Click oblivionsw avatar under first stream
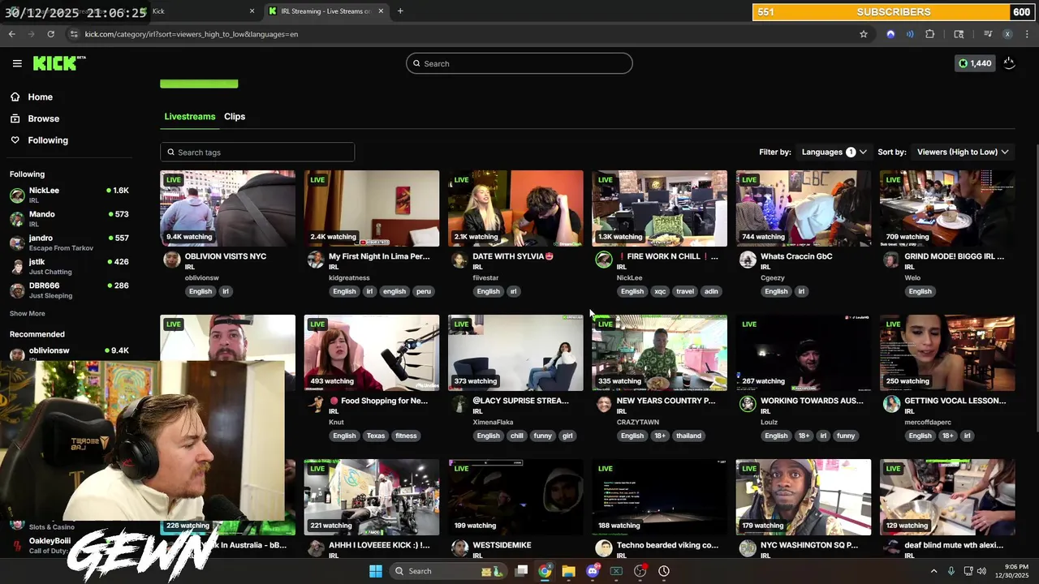The image size is (1039, 584). pos(171,260)
